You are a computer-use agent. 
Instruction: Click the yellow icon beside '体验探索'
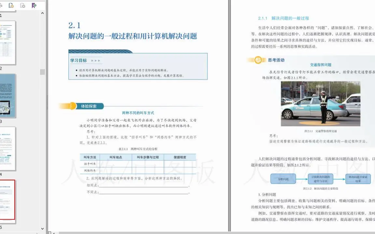coord(72,106)
